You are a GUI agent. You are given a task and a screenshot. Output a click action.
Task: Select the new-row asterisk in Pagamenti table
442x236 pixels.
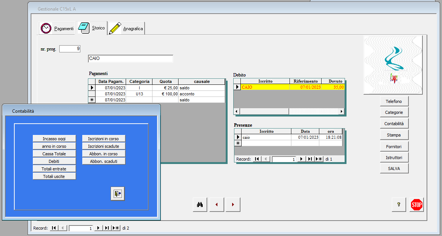(92, 100)
